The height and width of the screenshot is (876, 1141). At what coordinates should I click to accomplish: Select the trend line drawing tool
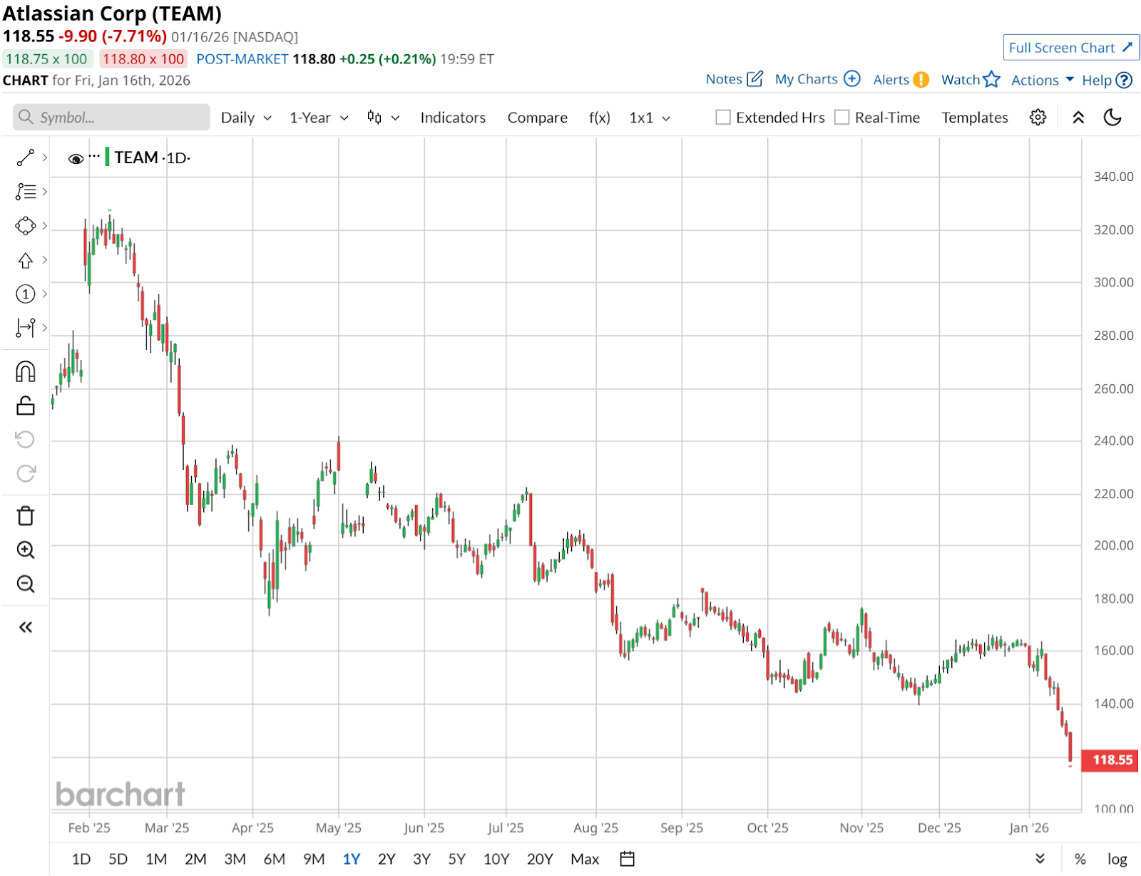coord(26,158)
